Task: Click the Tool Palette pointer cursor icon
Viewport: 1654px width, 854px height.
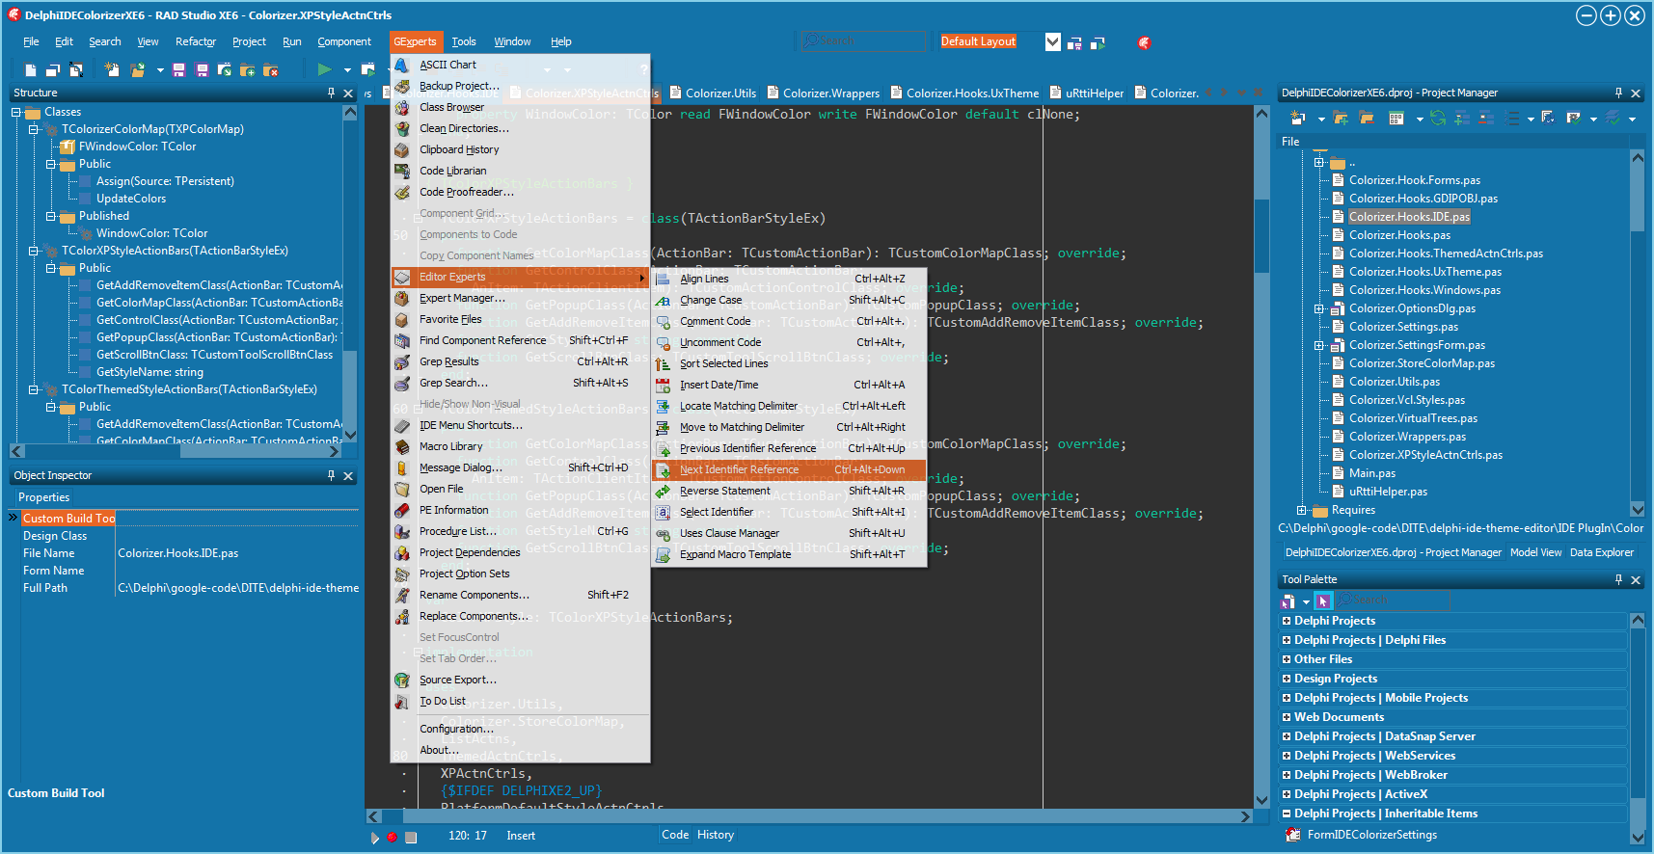Action: click(1323, 600)
